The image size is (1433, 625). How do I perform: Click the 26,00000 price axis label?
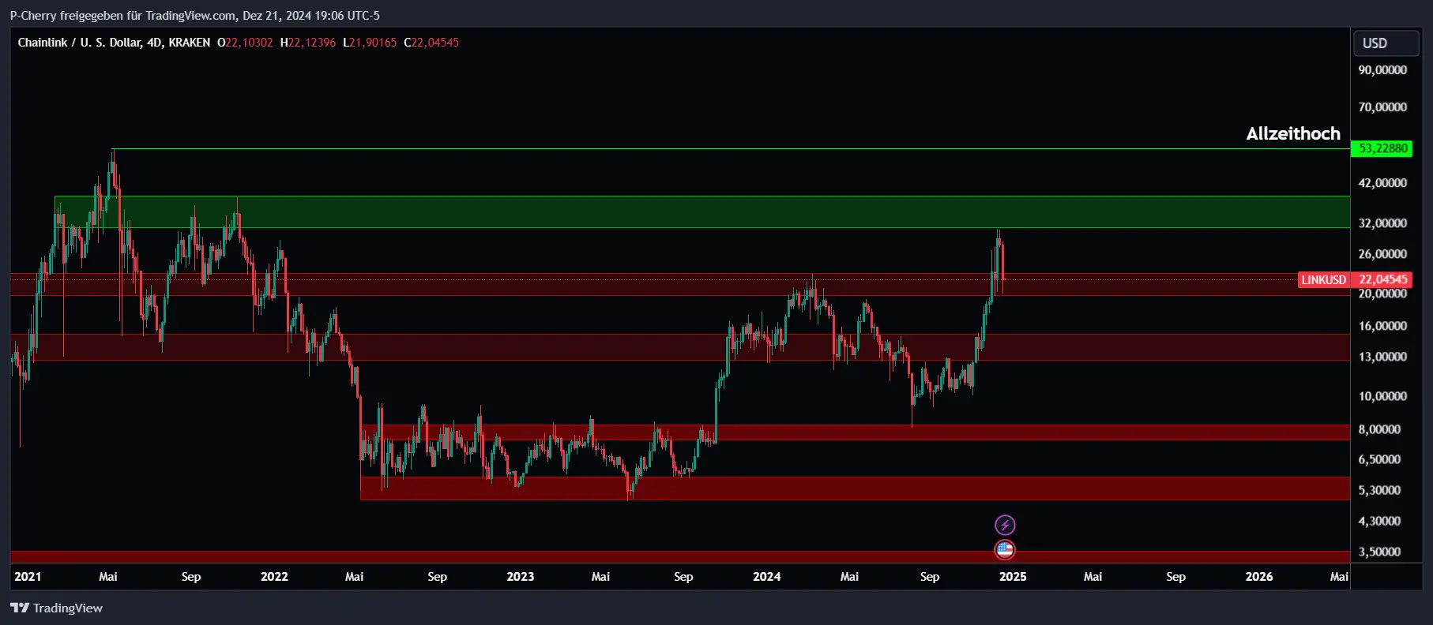point(1382,254)
